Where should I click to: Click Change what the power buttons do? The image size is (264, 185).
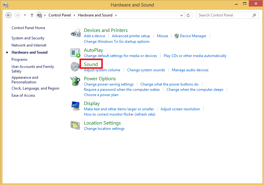click(x=169, y=84)
